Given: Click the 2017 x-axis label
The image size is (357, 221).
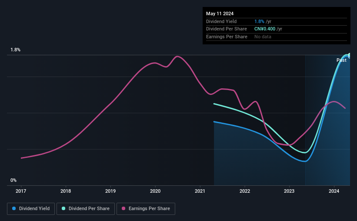Looking at the screenshot, I should (21, 191).
